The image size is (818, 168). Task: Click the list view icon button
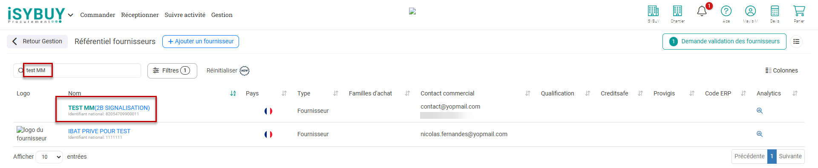click(x=796, y=42)
